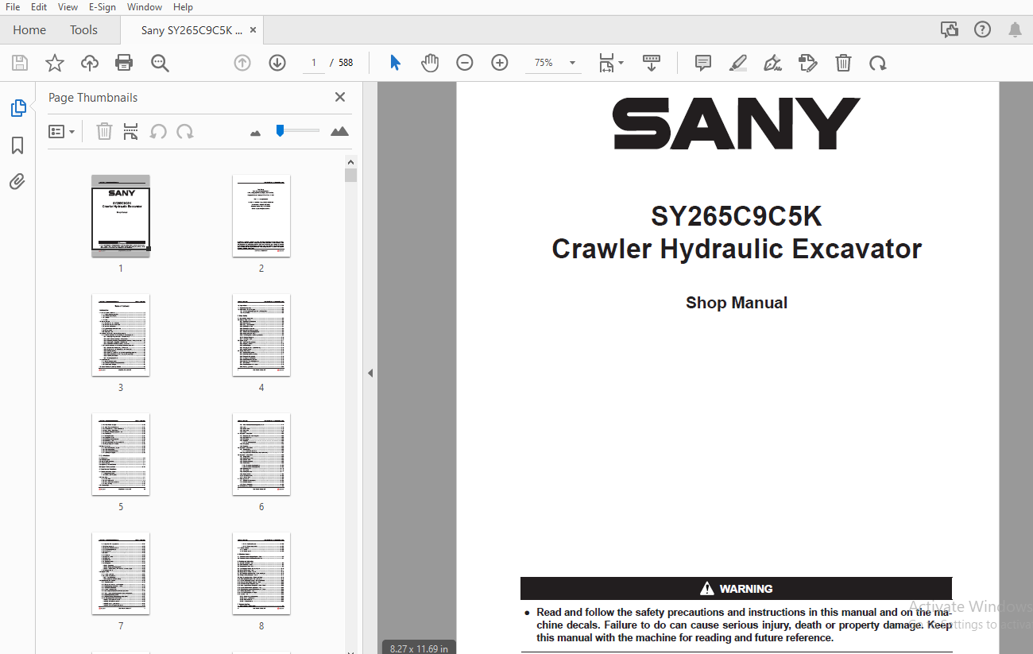
Task: Click the "Shop Manual" heading text
Action: click(737, 303)
